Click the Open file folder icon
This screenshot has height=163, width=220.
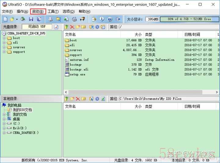coord(12,19)
